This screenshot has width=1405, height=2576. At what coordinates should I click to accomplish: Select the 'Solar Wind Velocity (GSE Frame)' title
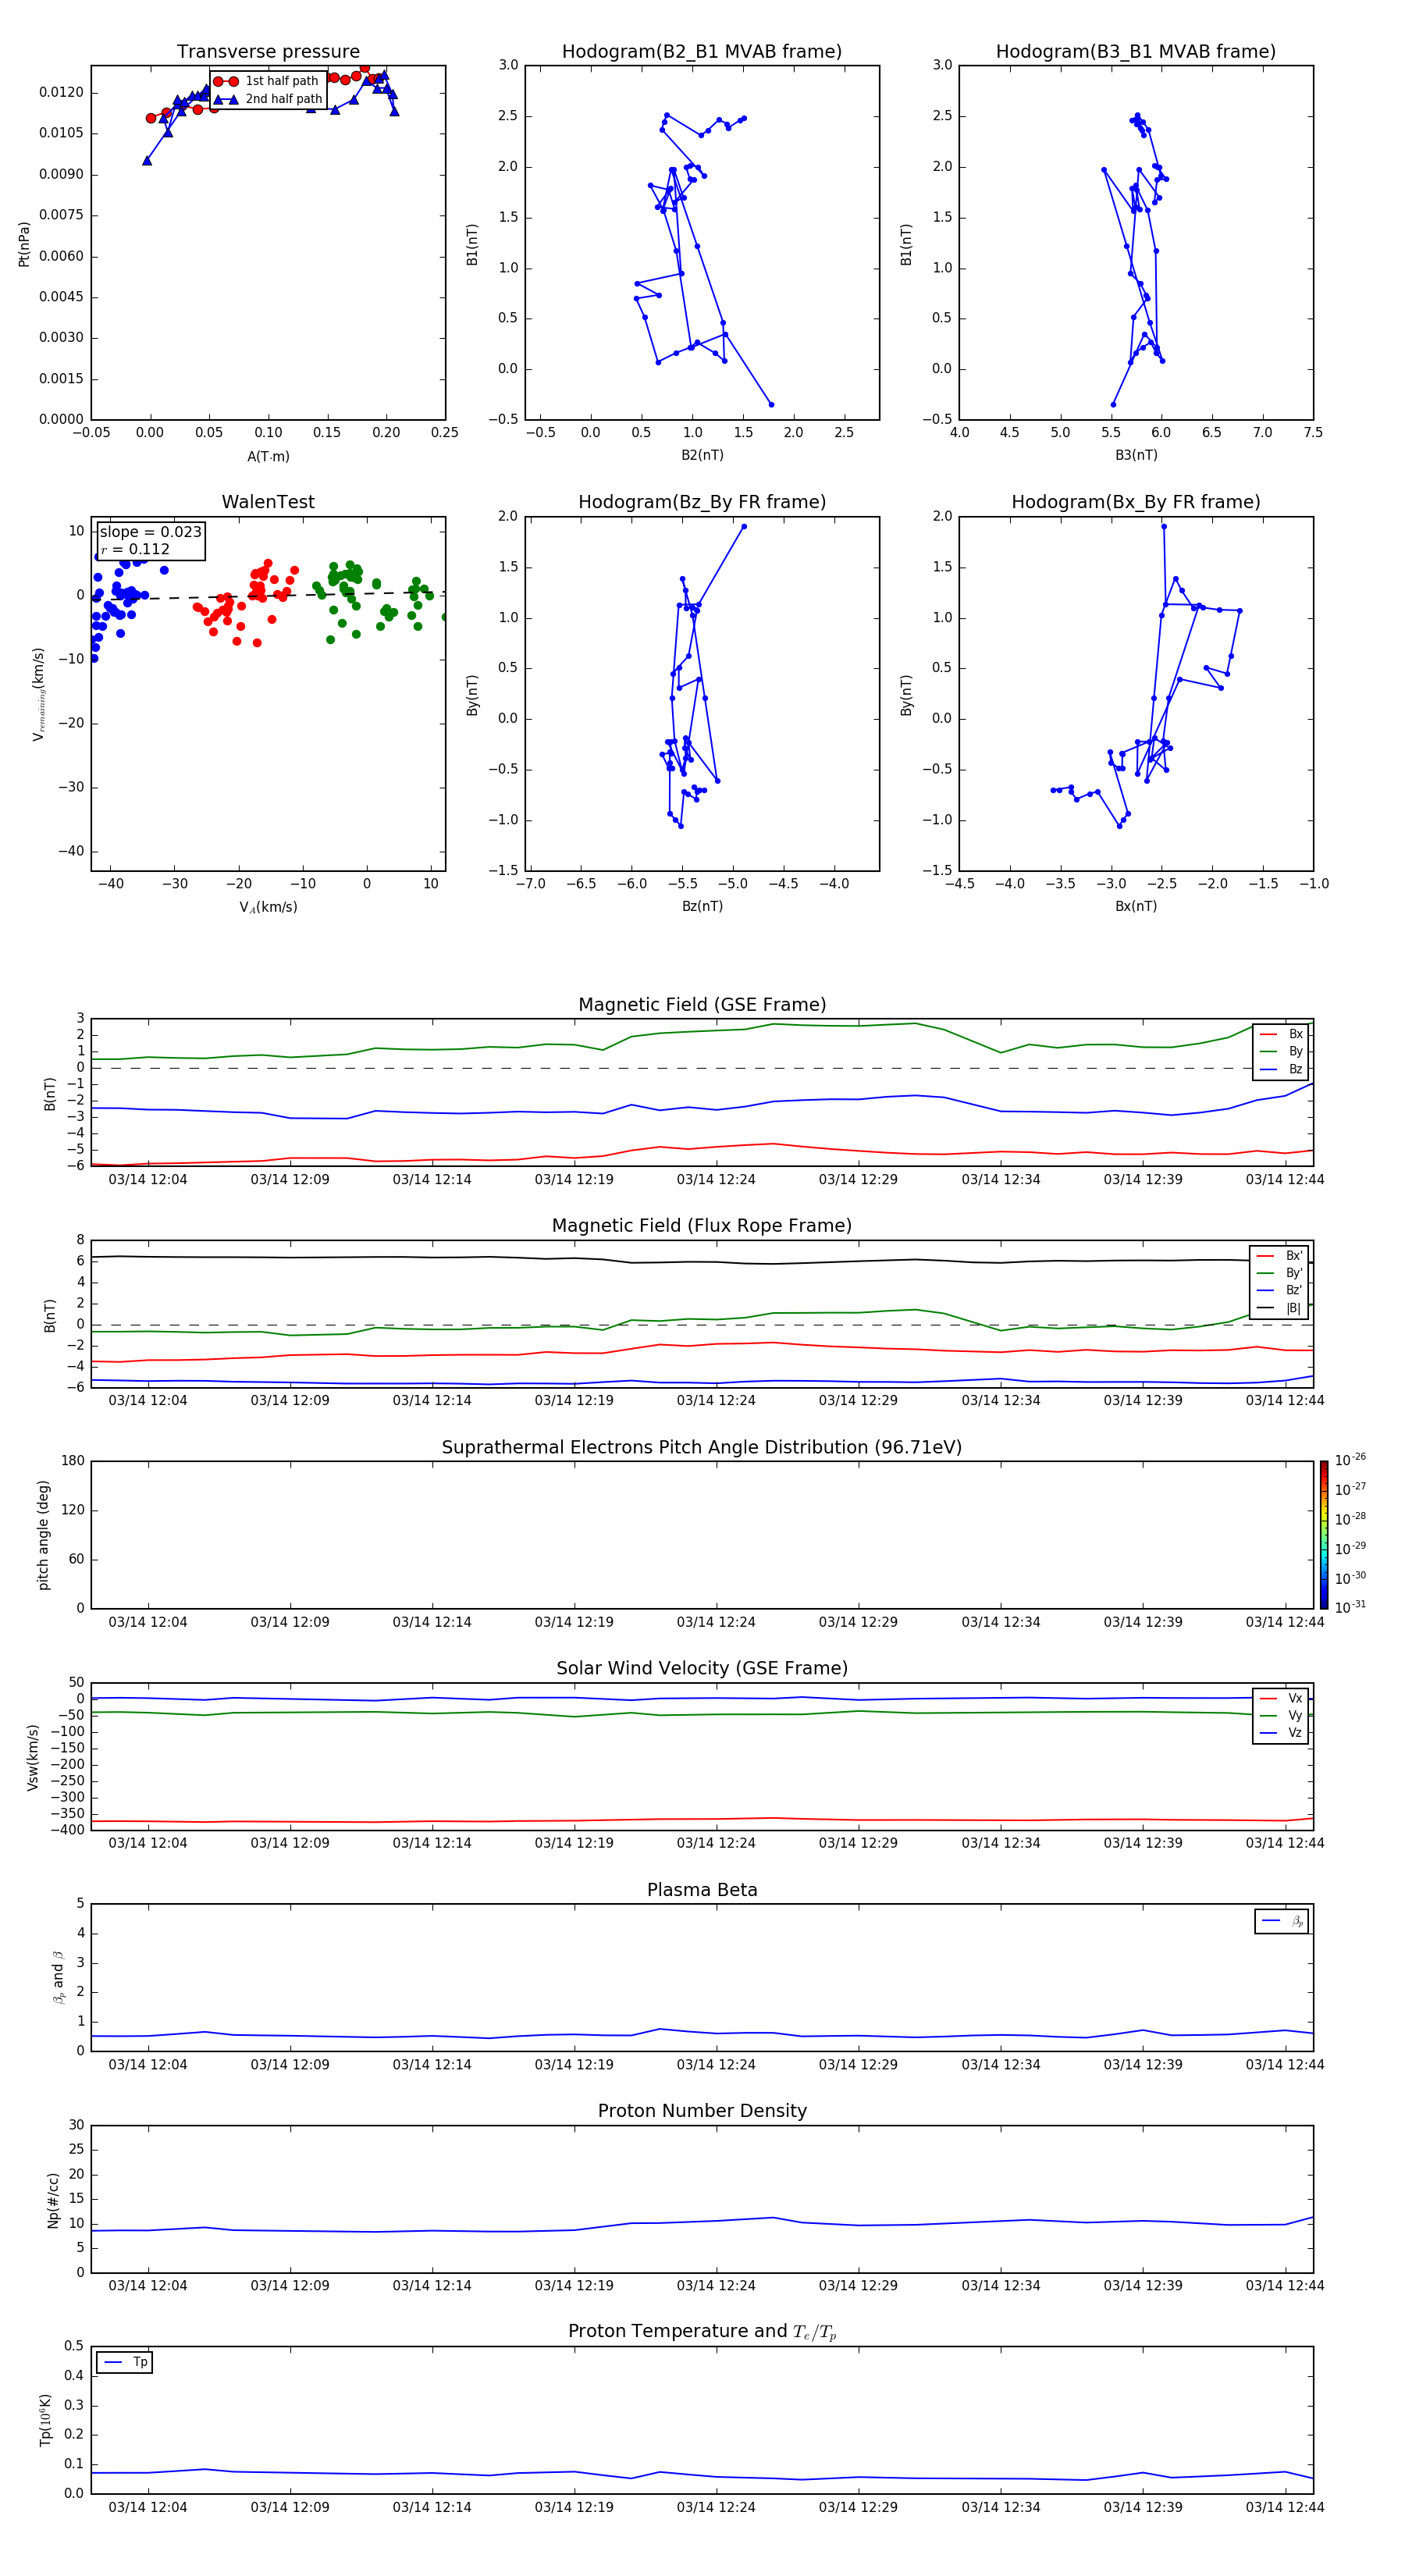point(702,1669)
